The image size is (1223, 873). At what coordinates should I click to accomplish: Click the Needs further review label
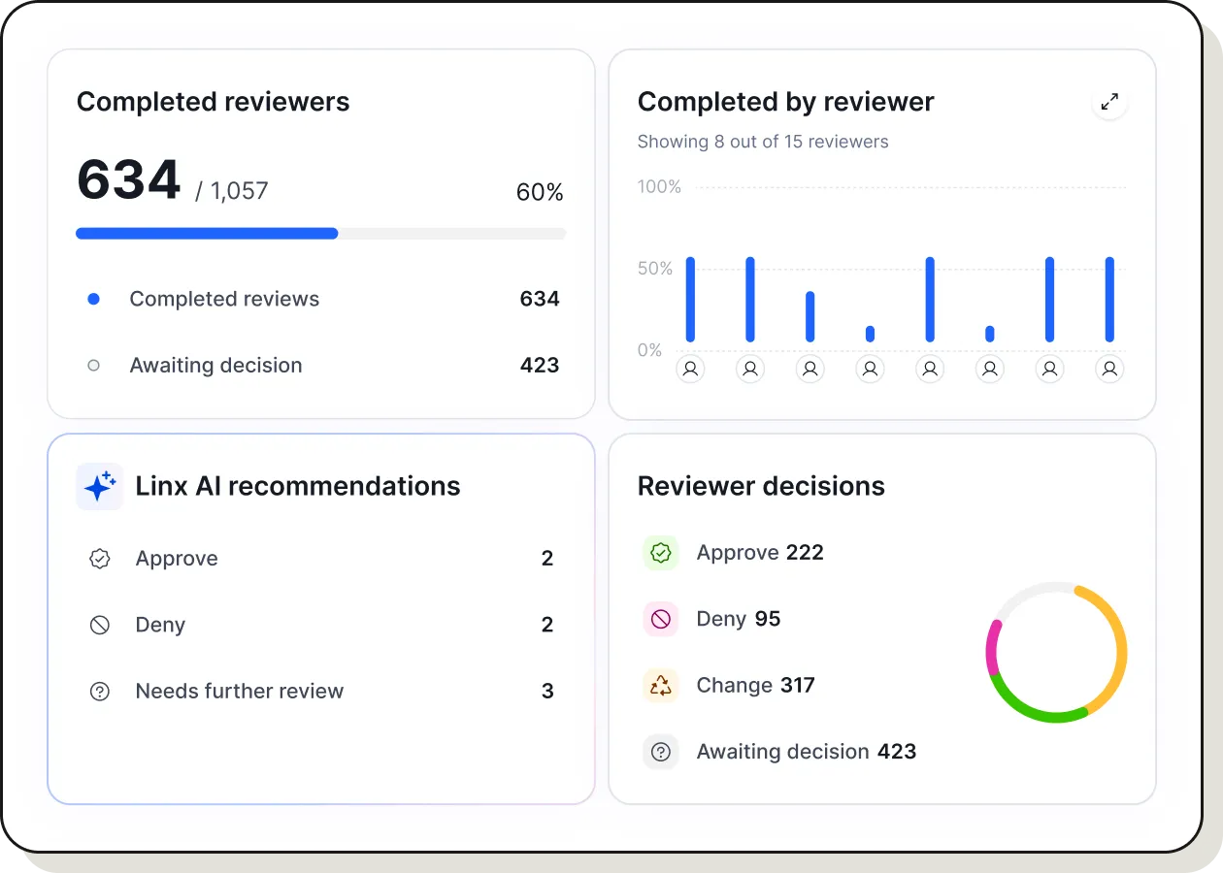click(240, 692)
